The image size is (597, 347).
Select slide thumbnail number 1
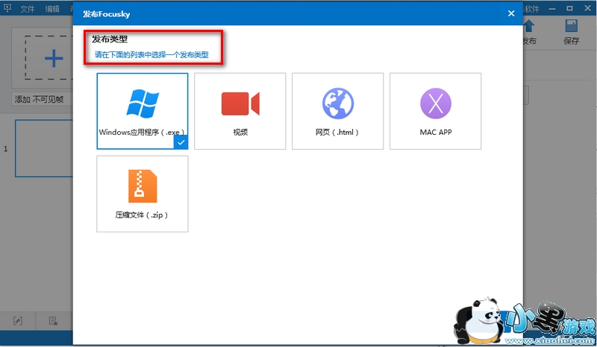click(x=44, y=148)
